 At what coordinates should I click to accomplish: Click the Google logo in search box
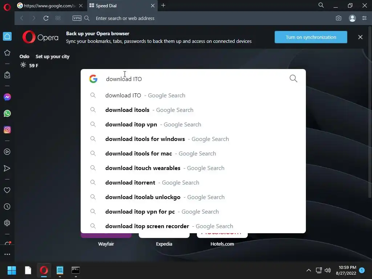[x=93, y=79]
